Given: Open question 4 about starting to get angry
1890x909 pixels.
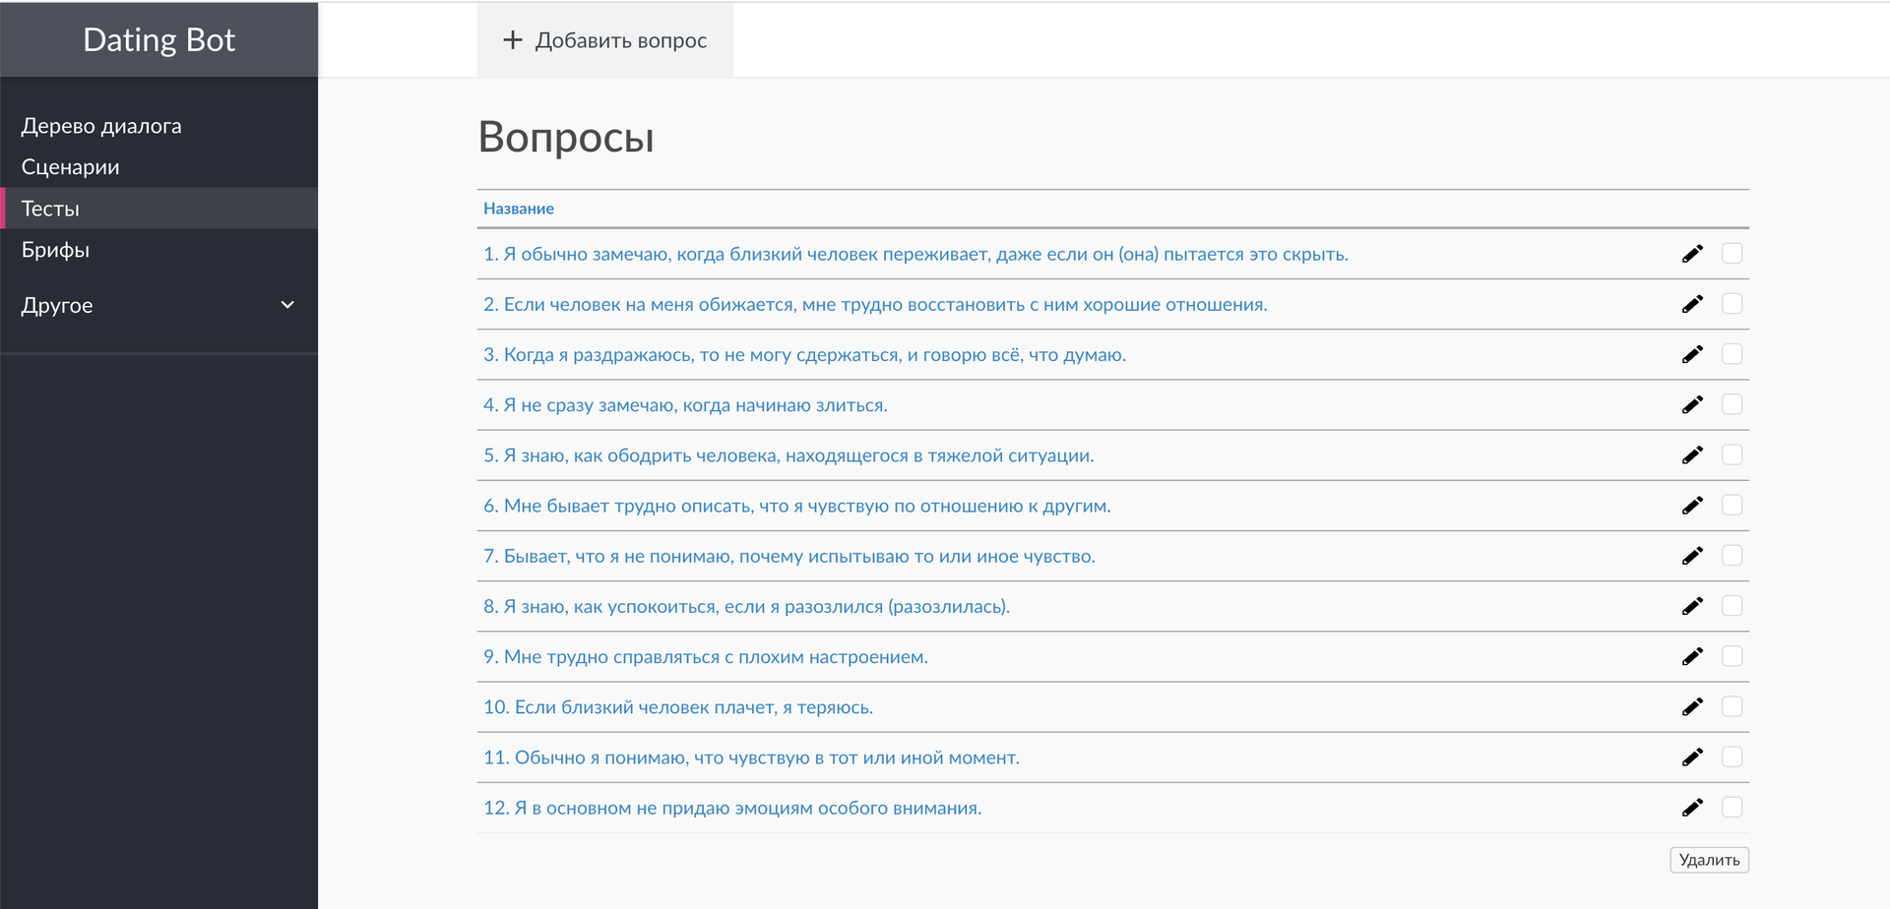Looking at the screenshot, I should [x=685, y=404].
